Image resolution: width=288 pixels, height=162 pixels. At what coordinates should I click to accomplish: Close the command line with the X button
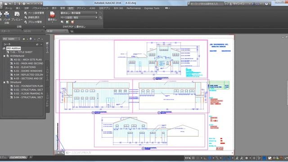[x=58, y=153]
